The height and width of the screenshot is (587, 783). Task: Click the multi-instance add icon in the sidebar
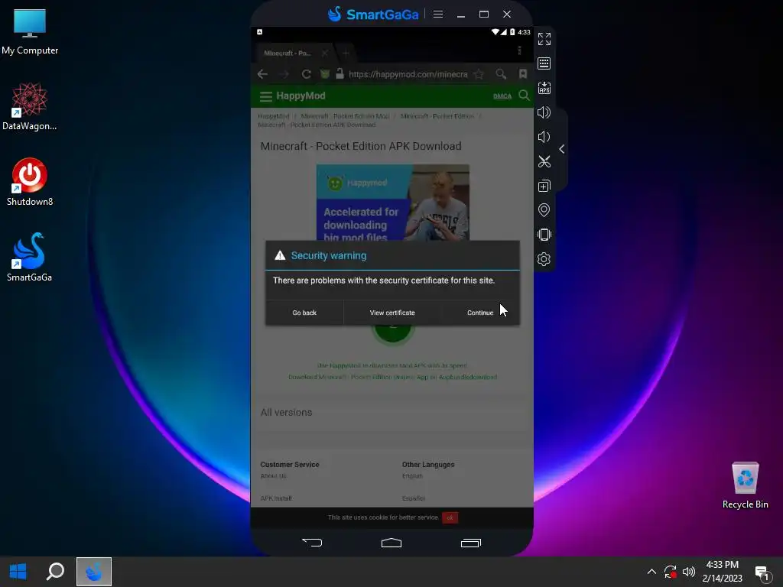click(x=544, y=186)
